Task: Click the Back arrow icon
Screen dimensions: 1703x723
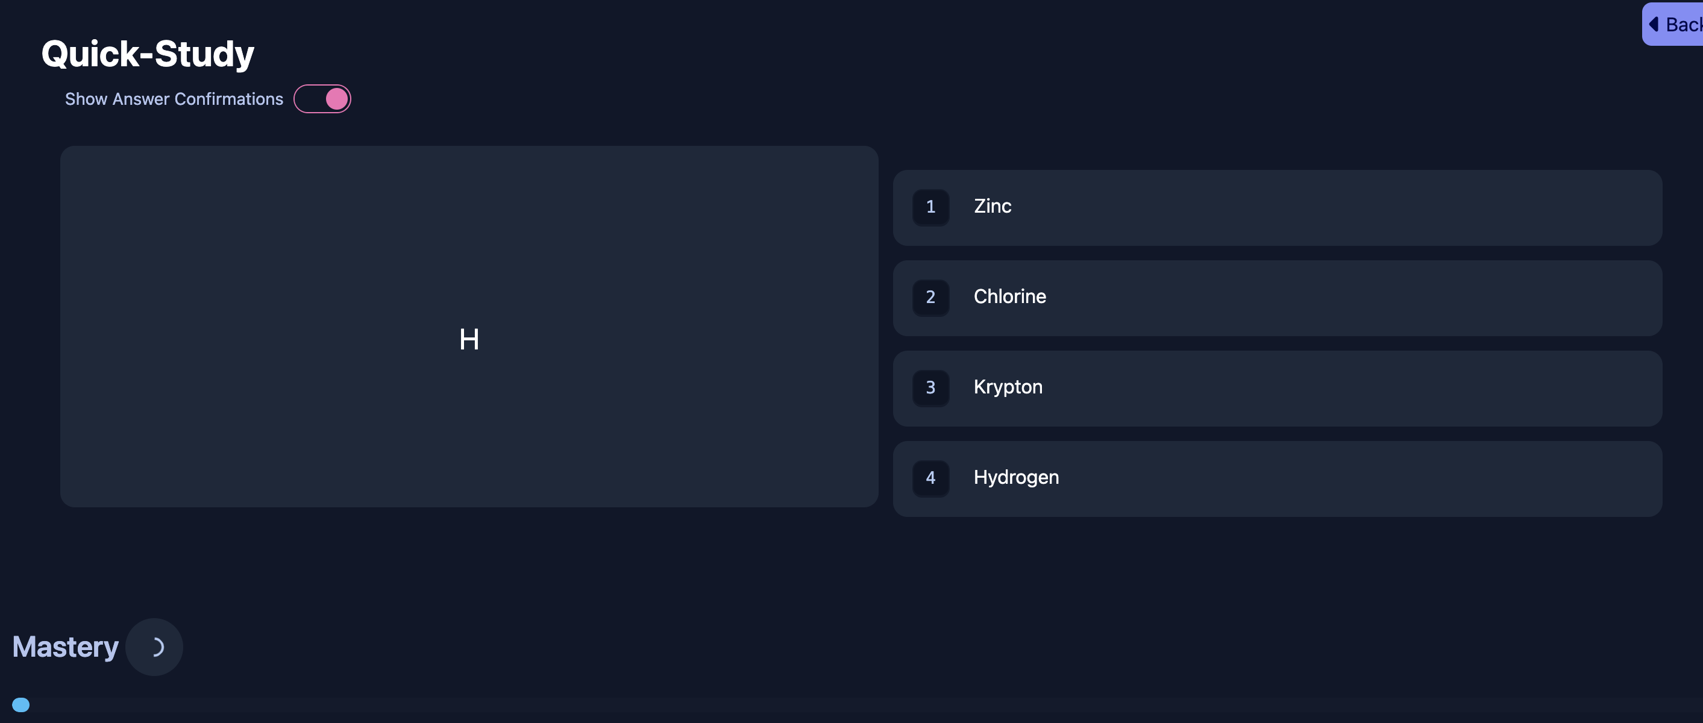Action: [1653, 25]
